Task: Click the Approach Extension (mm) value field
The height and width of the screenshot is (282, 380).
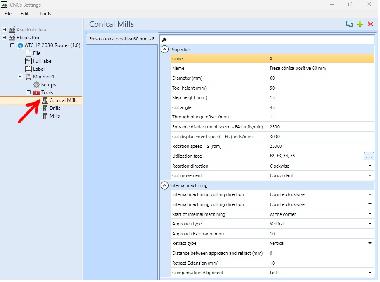Action: coord(322,235)
